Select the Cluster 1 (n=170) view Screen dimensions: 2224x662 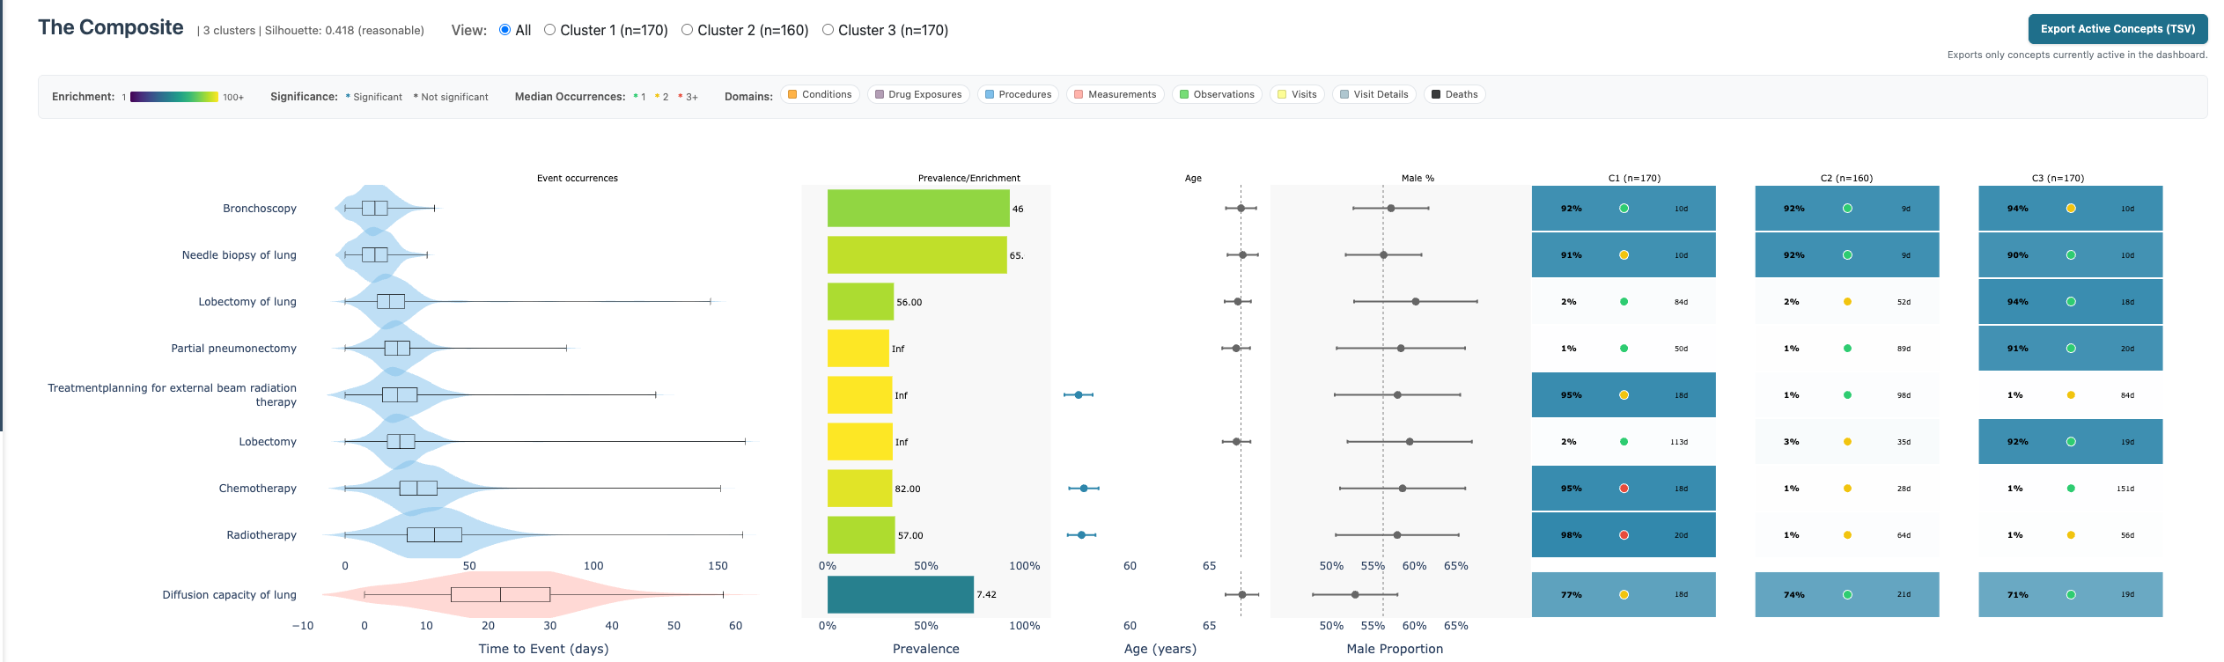point(549,29)
